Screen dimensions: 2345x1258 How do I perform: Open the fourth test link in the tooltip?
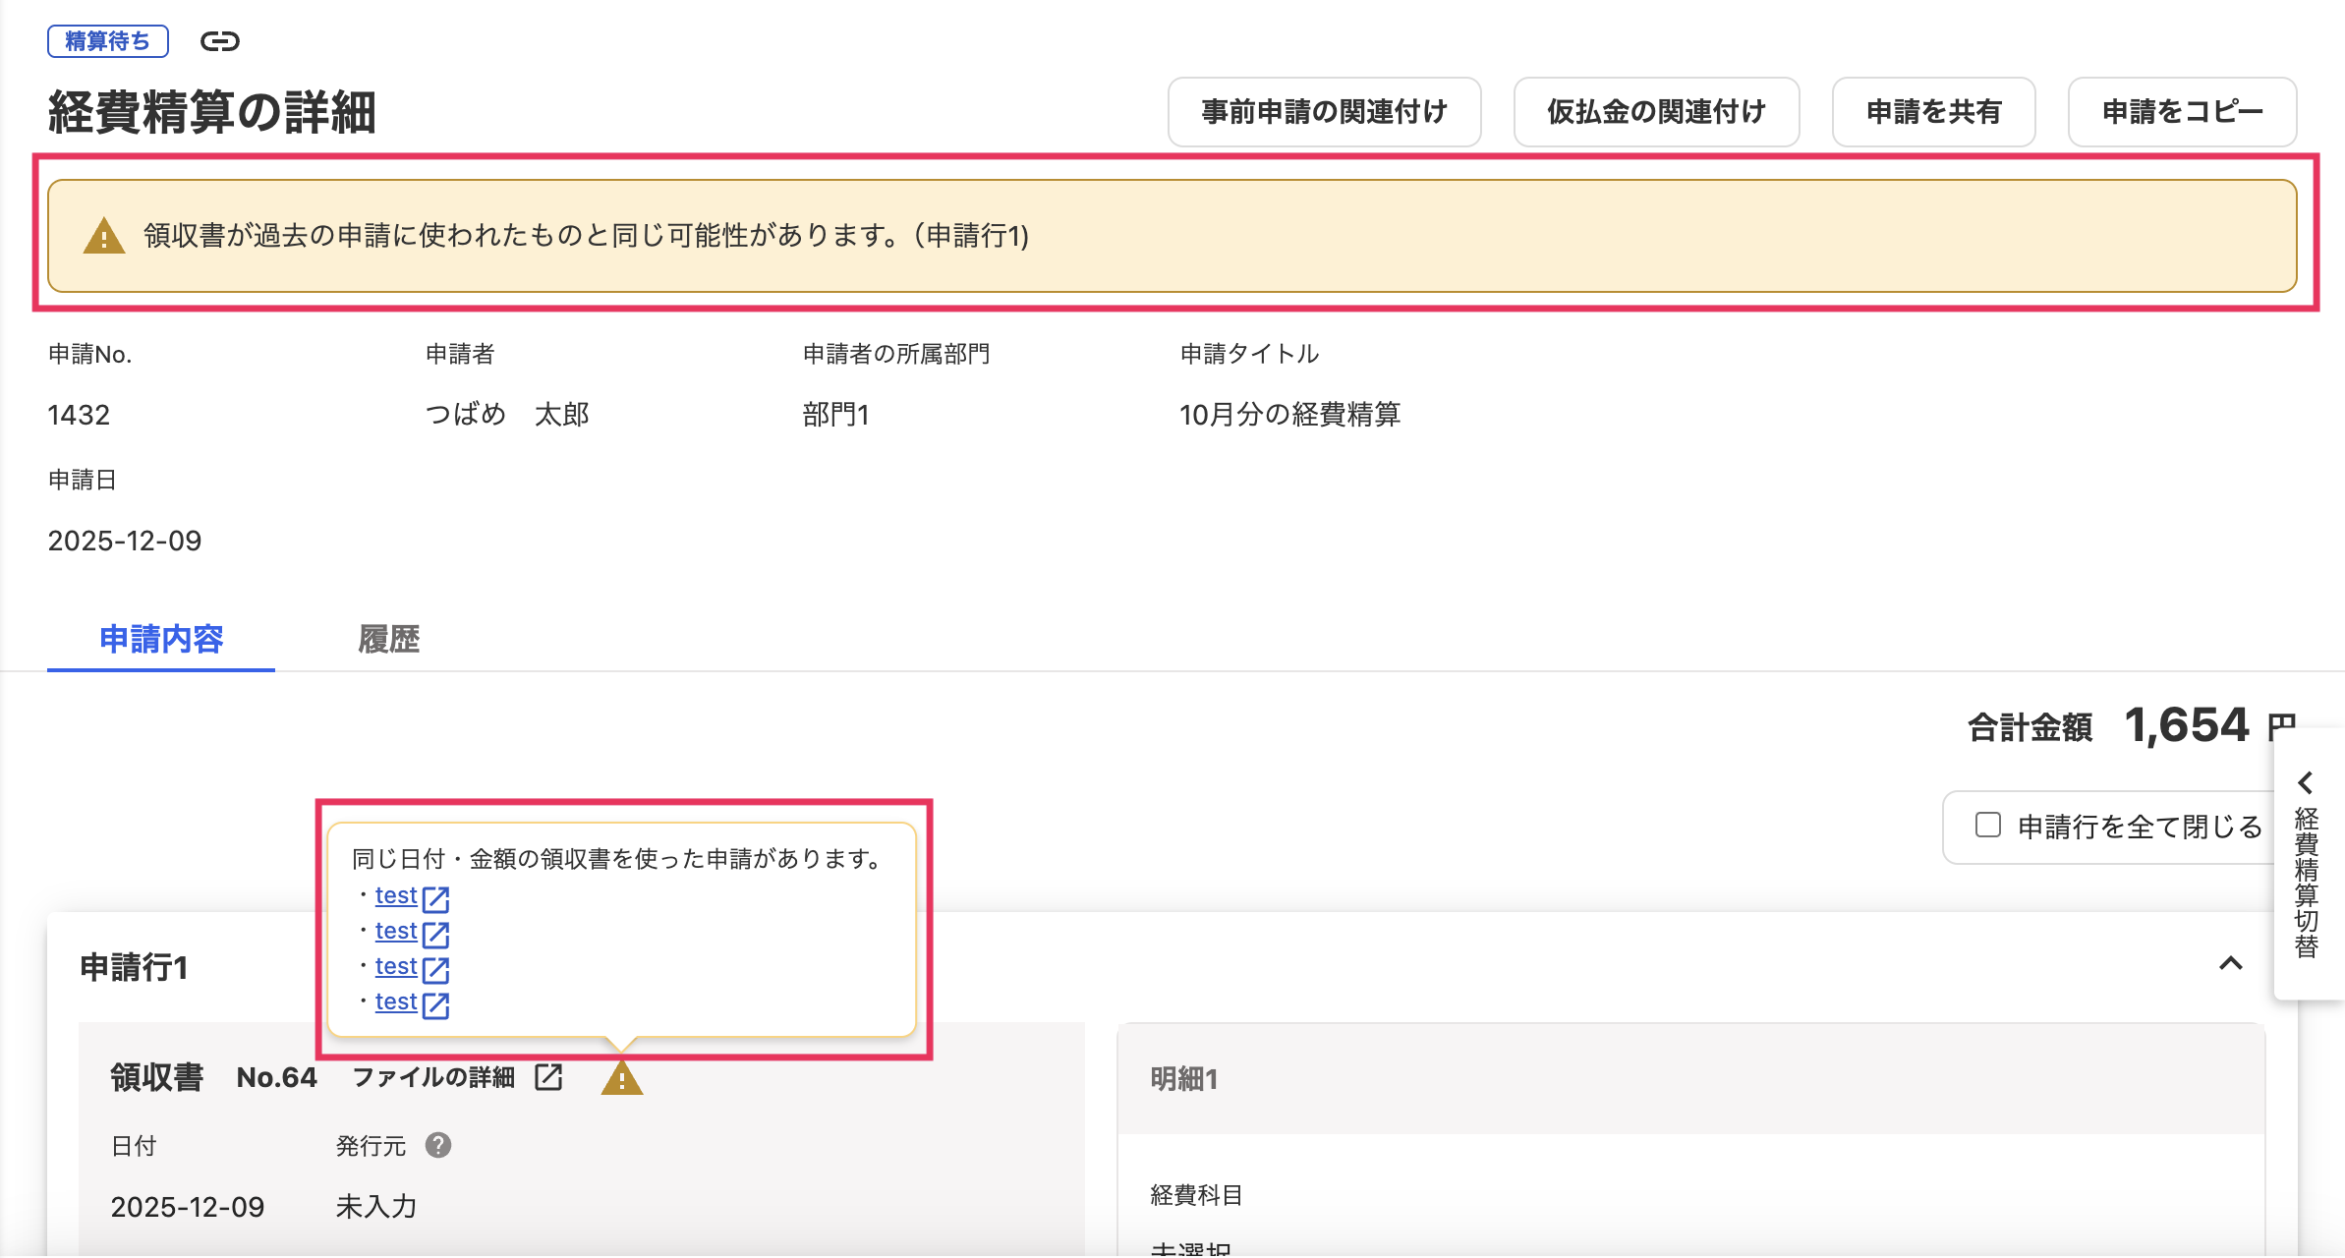[x=396, y=1001]
